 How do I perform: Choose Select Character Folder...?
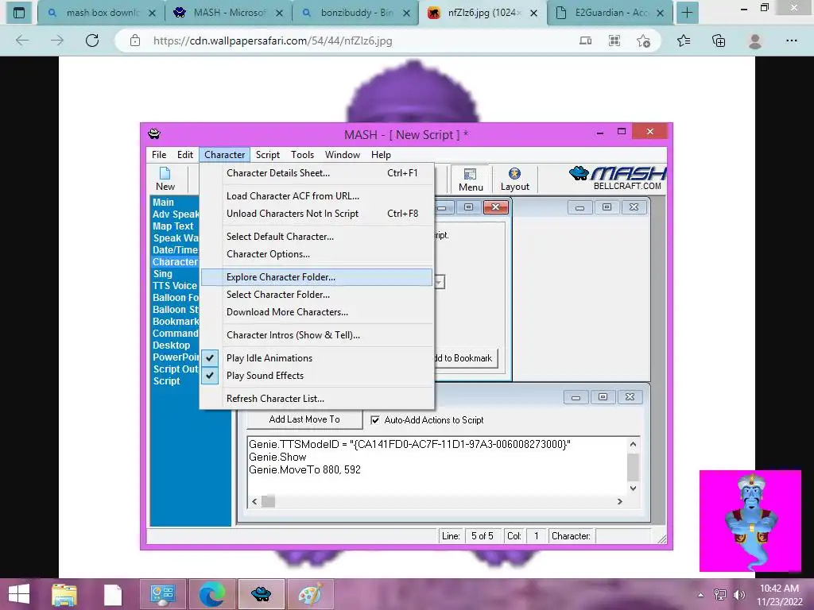click(316, 295)
